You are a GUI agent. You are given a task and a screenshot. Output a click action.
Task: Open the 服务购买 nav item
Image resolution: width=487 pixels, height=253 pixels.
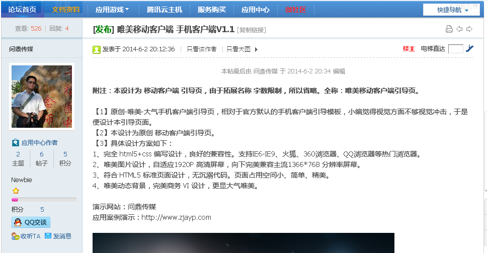click(211, 10)
